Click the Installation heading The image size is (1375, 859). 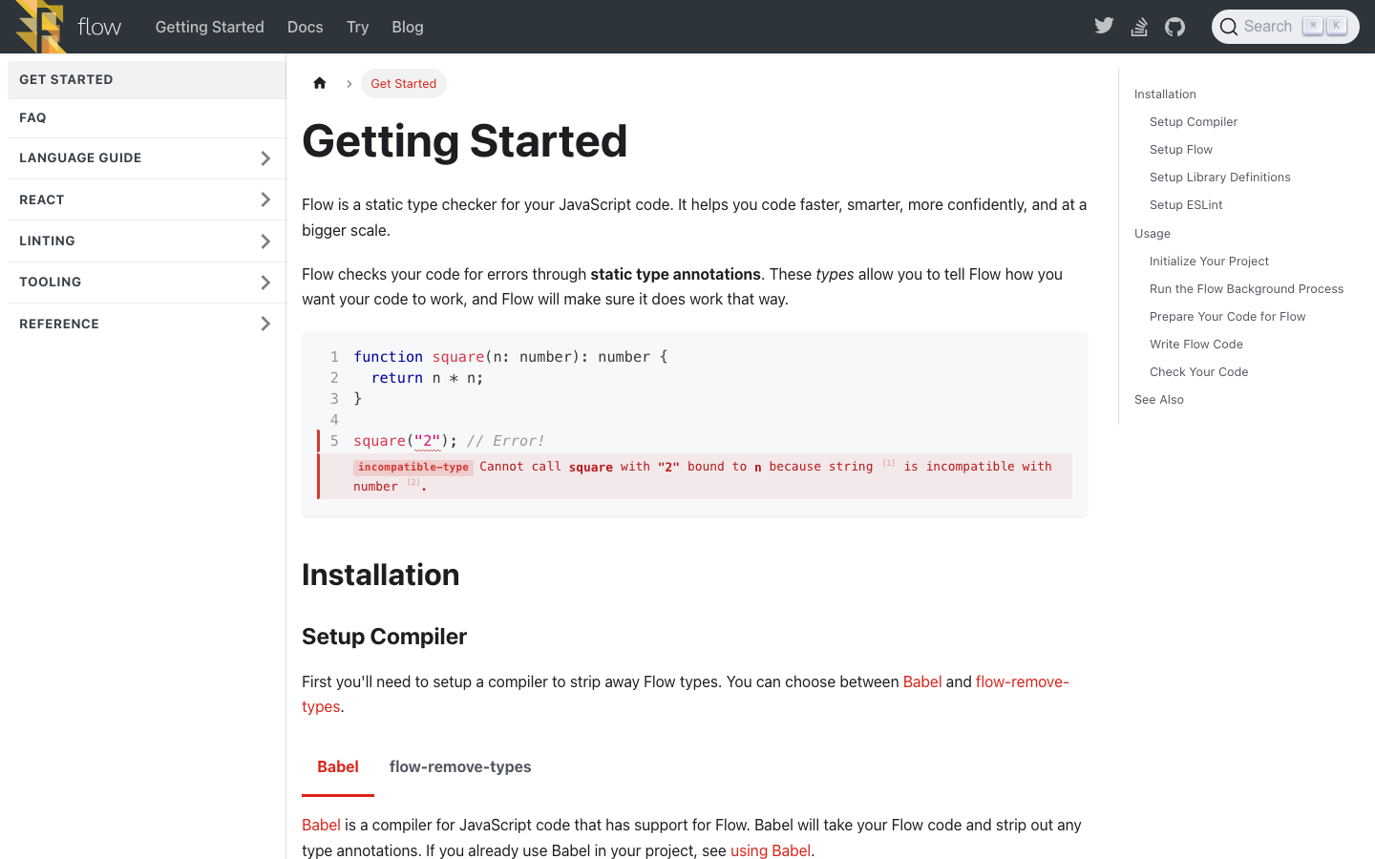click(x=380, y=575)
